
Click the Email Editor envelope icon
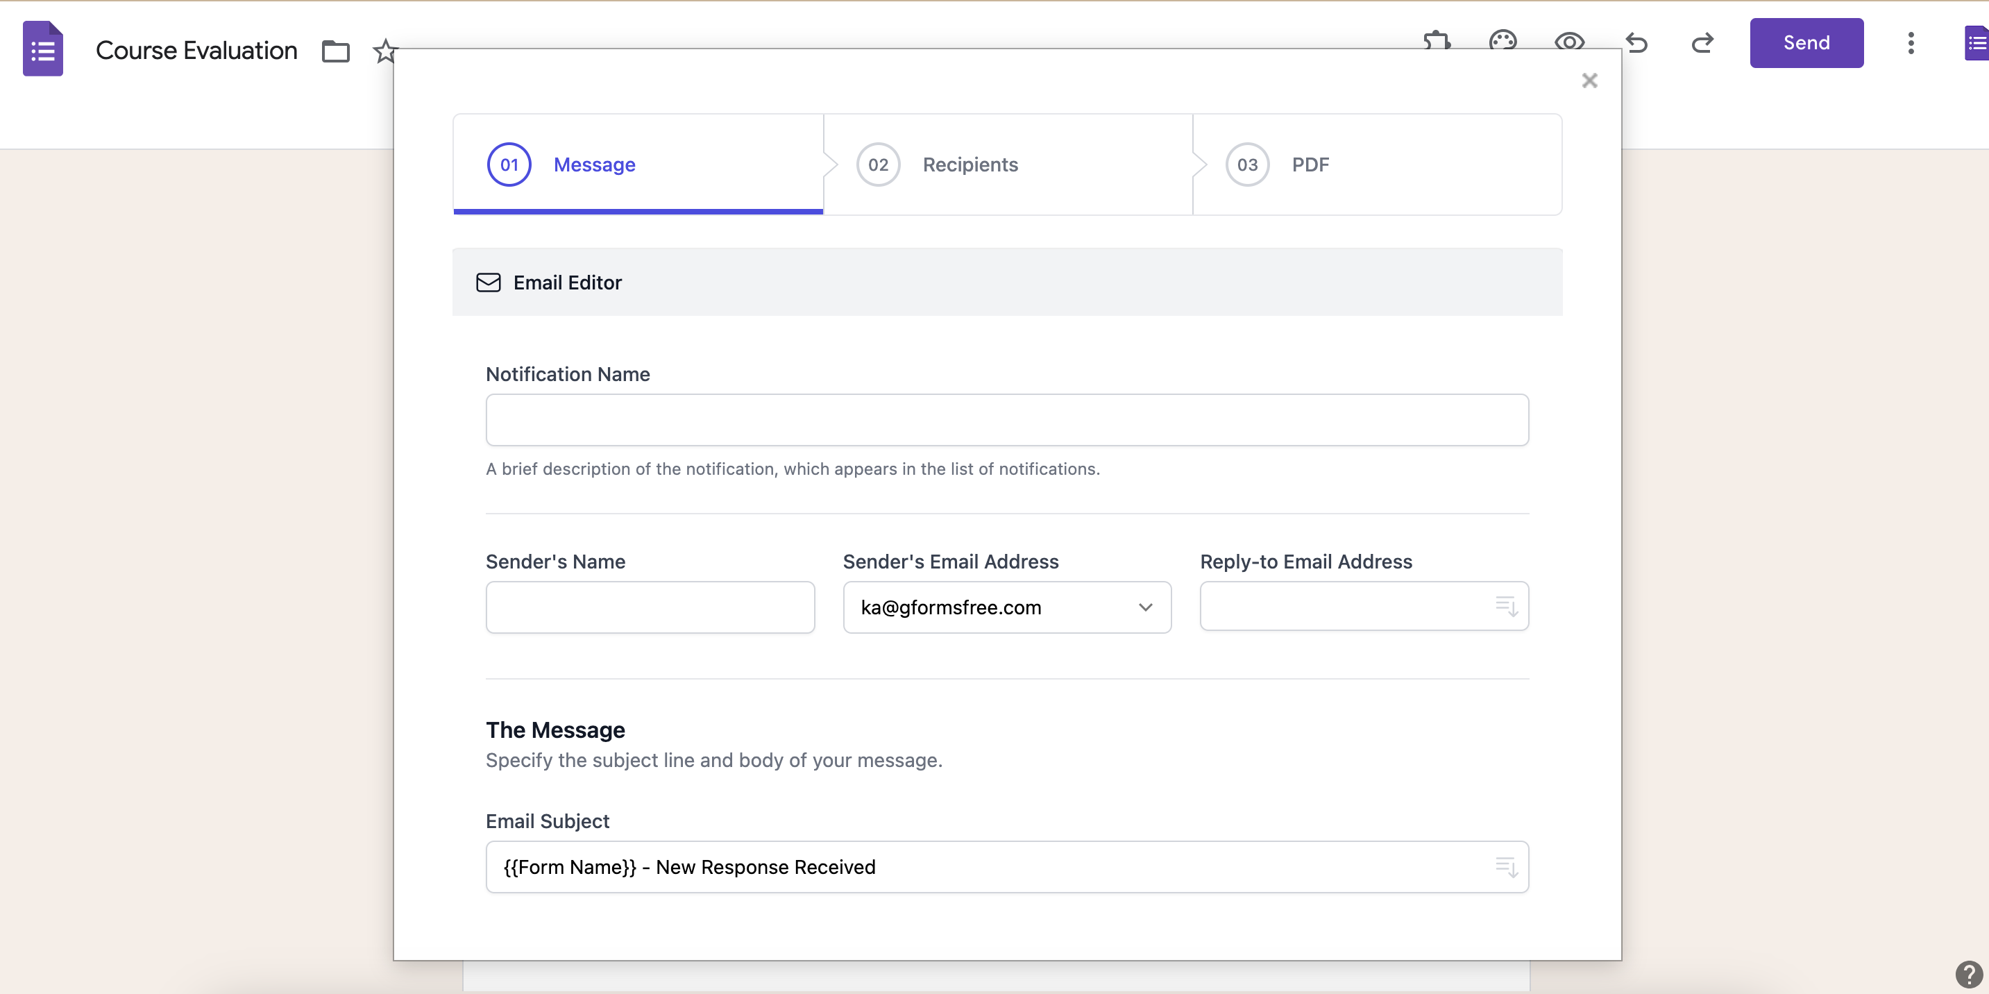click(x=488, y=283)
